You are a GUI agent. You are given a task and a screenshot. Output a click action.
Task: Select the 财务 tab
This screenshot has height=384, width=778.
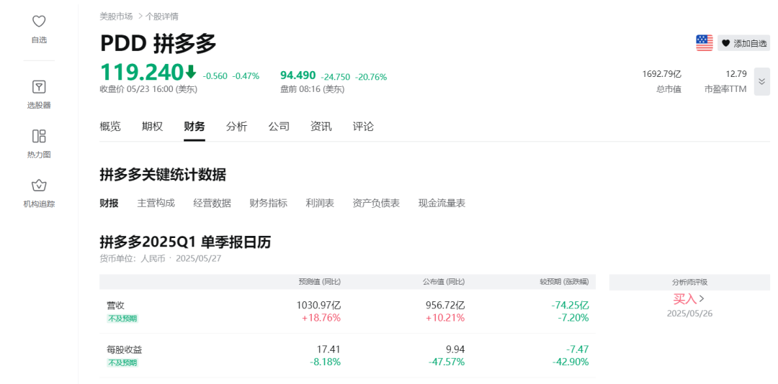click(194, 127)
